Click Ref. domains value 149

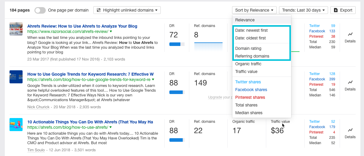201,83
